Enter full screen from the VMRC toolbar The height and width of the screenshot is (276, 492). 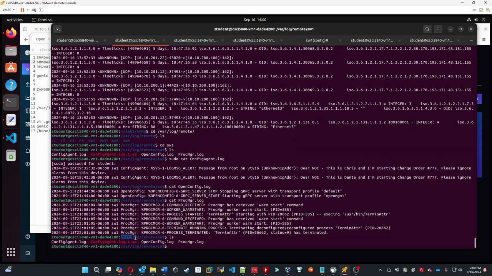[x=42, y=10]
